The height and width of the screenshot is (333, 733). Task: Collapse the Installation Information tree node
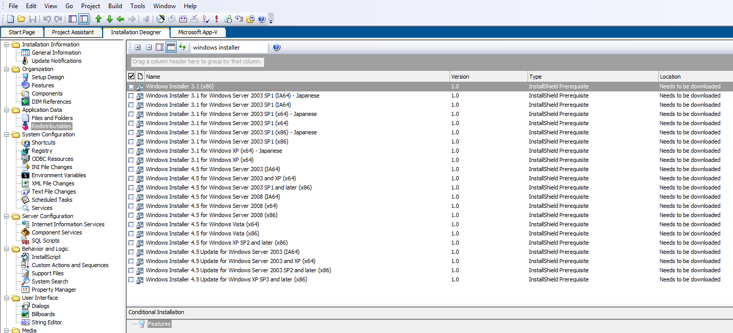(x=7, y=44)
